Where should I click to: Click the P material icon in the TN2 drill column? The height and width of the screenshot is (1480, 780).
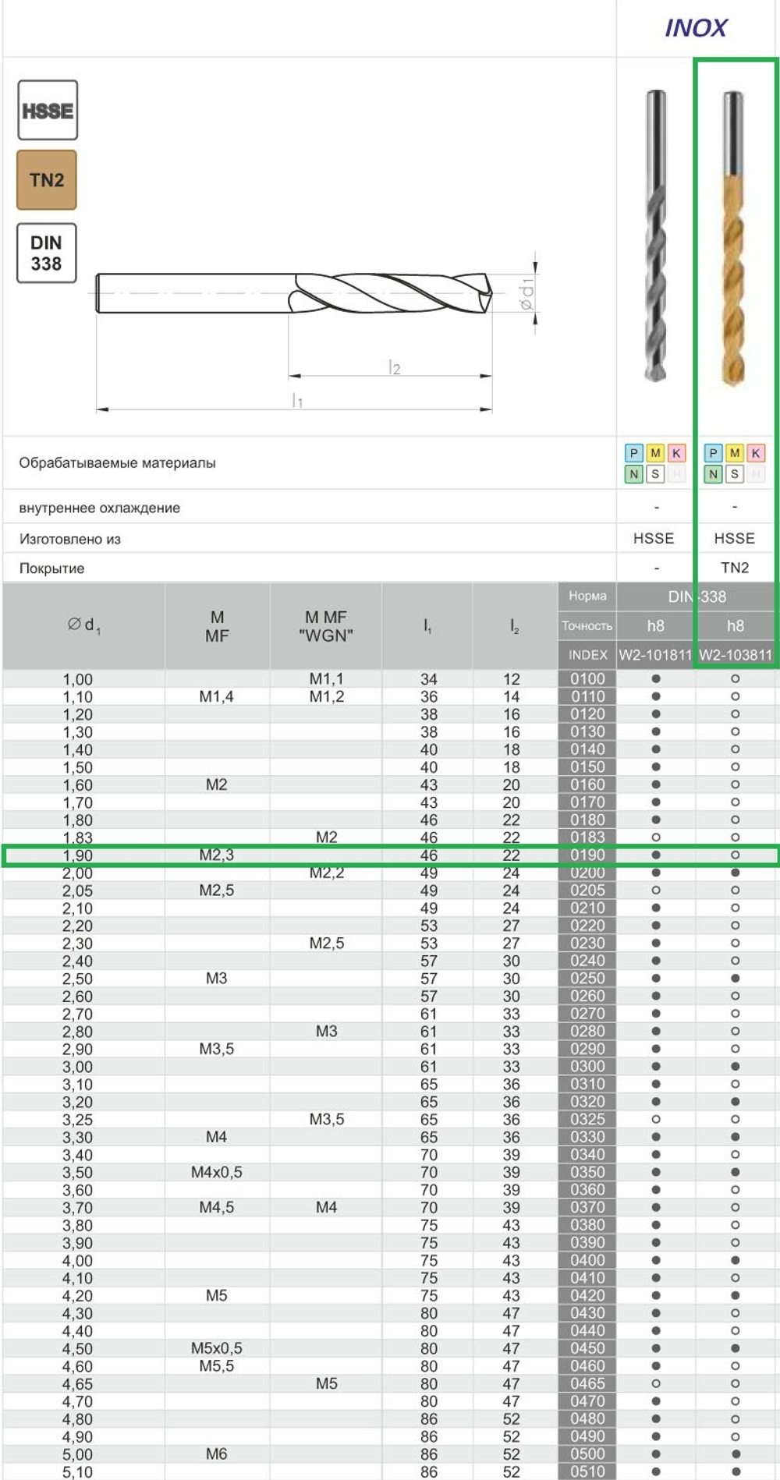click(713, 453)
